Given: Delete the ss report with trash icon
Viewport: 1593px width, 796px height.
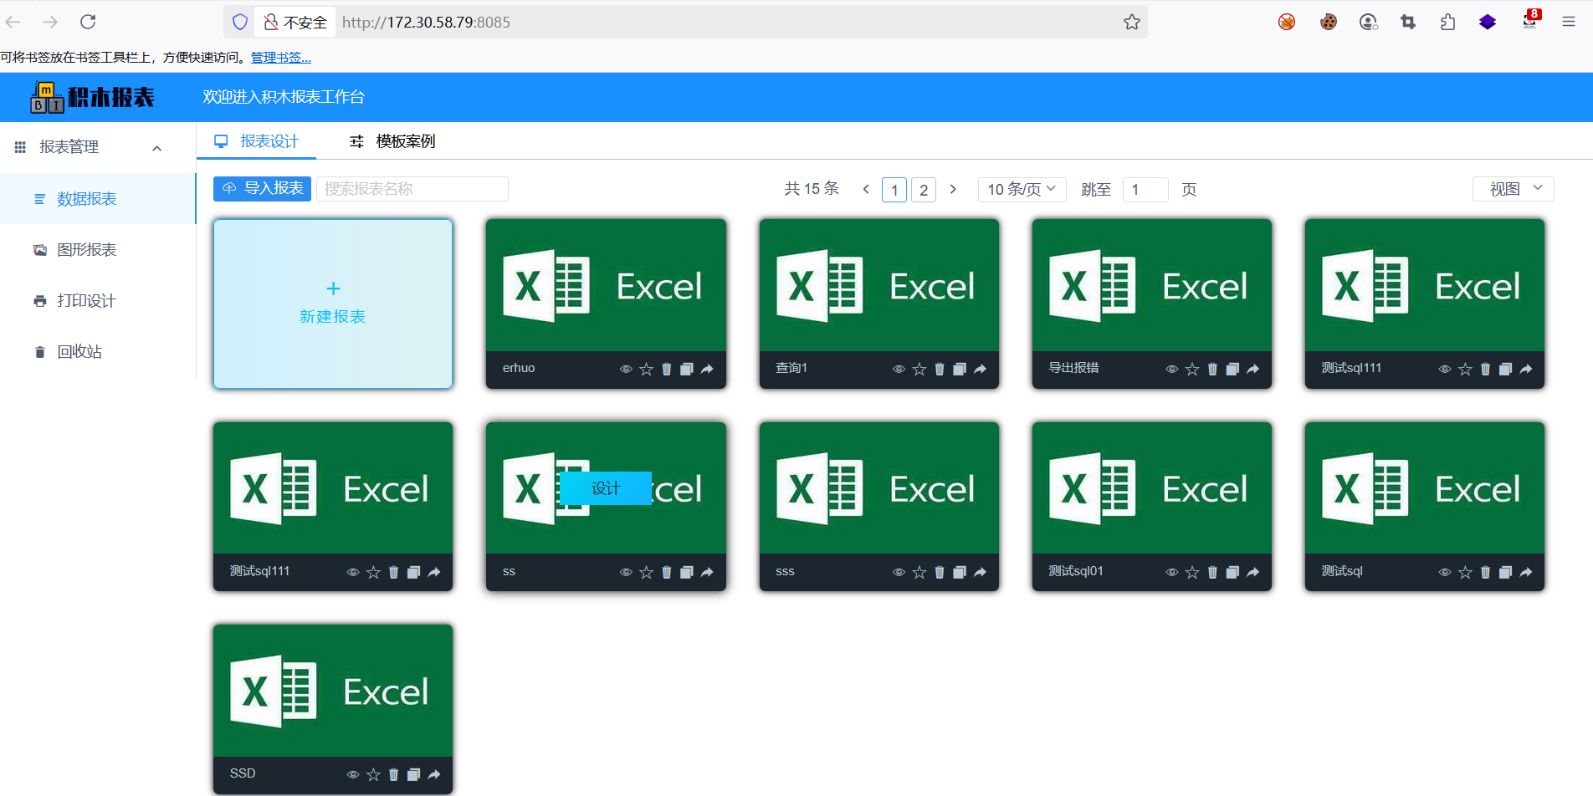Looking at the screenshot, I should pyautogui.click(x=667, y=573).
